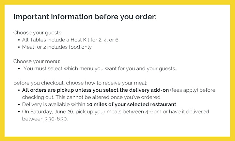The image size is (235, 141).
Task: Click 'On Saturday, June 26' pickup line
Action: 116,112
